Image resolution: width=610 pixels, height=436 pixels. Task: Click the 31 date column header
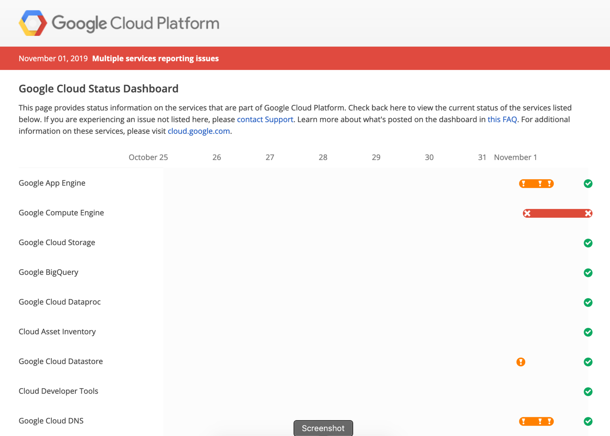tap(482, 157)
